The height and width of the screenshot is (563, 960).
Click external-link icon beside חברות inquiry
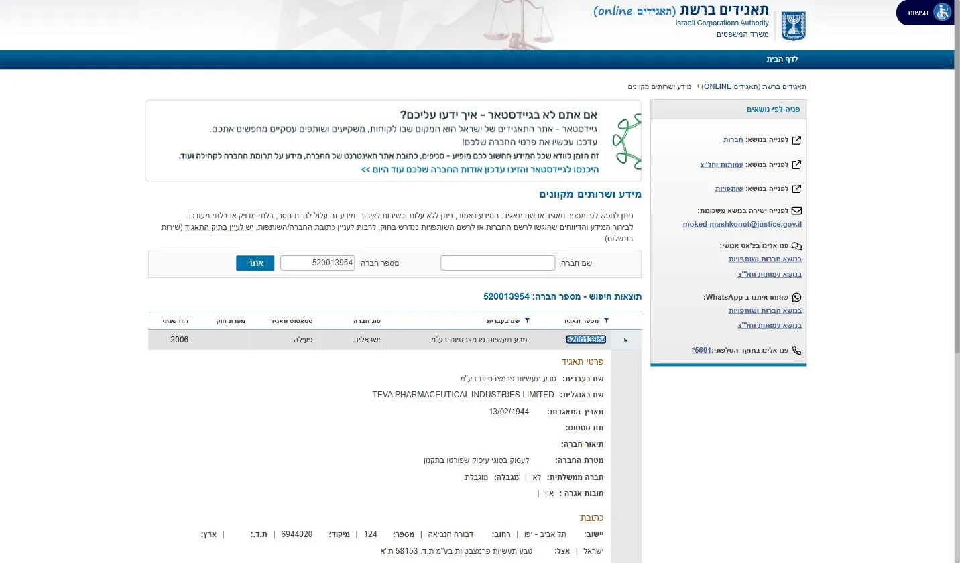[796, 140]
